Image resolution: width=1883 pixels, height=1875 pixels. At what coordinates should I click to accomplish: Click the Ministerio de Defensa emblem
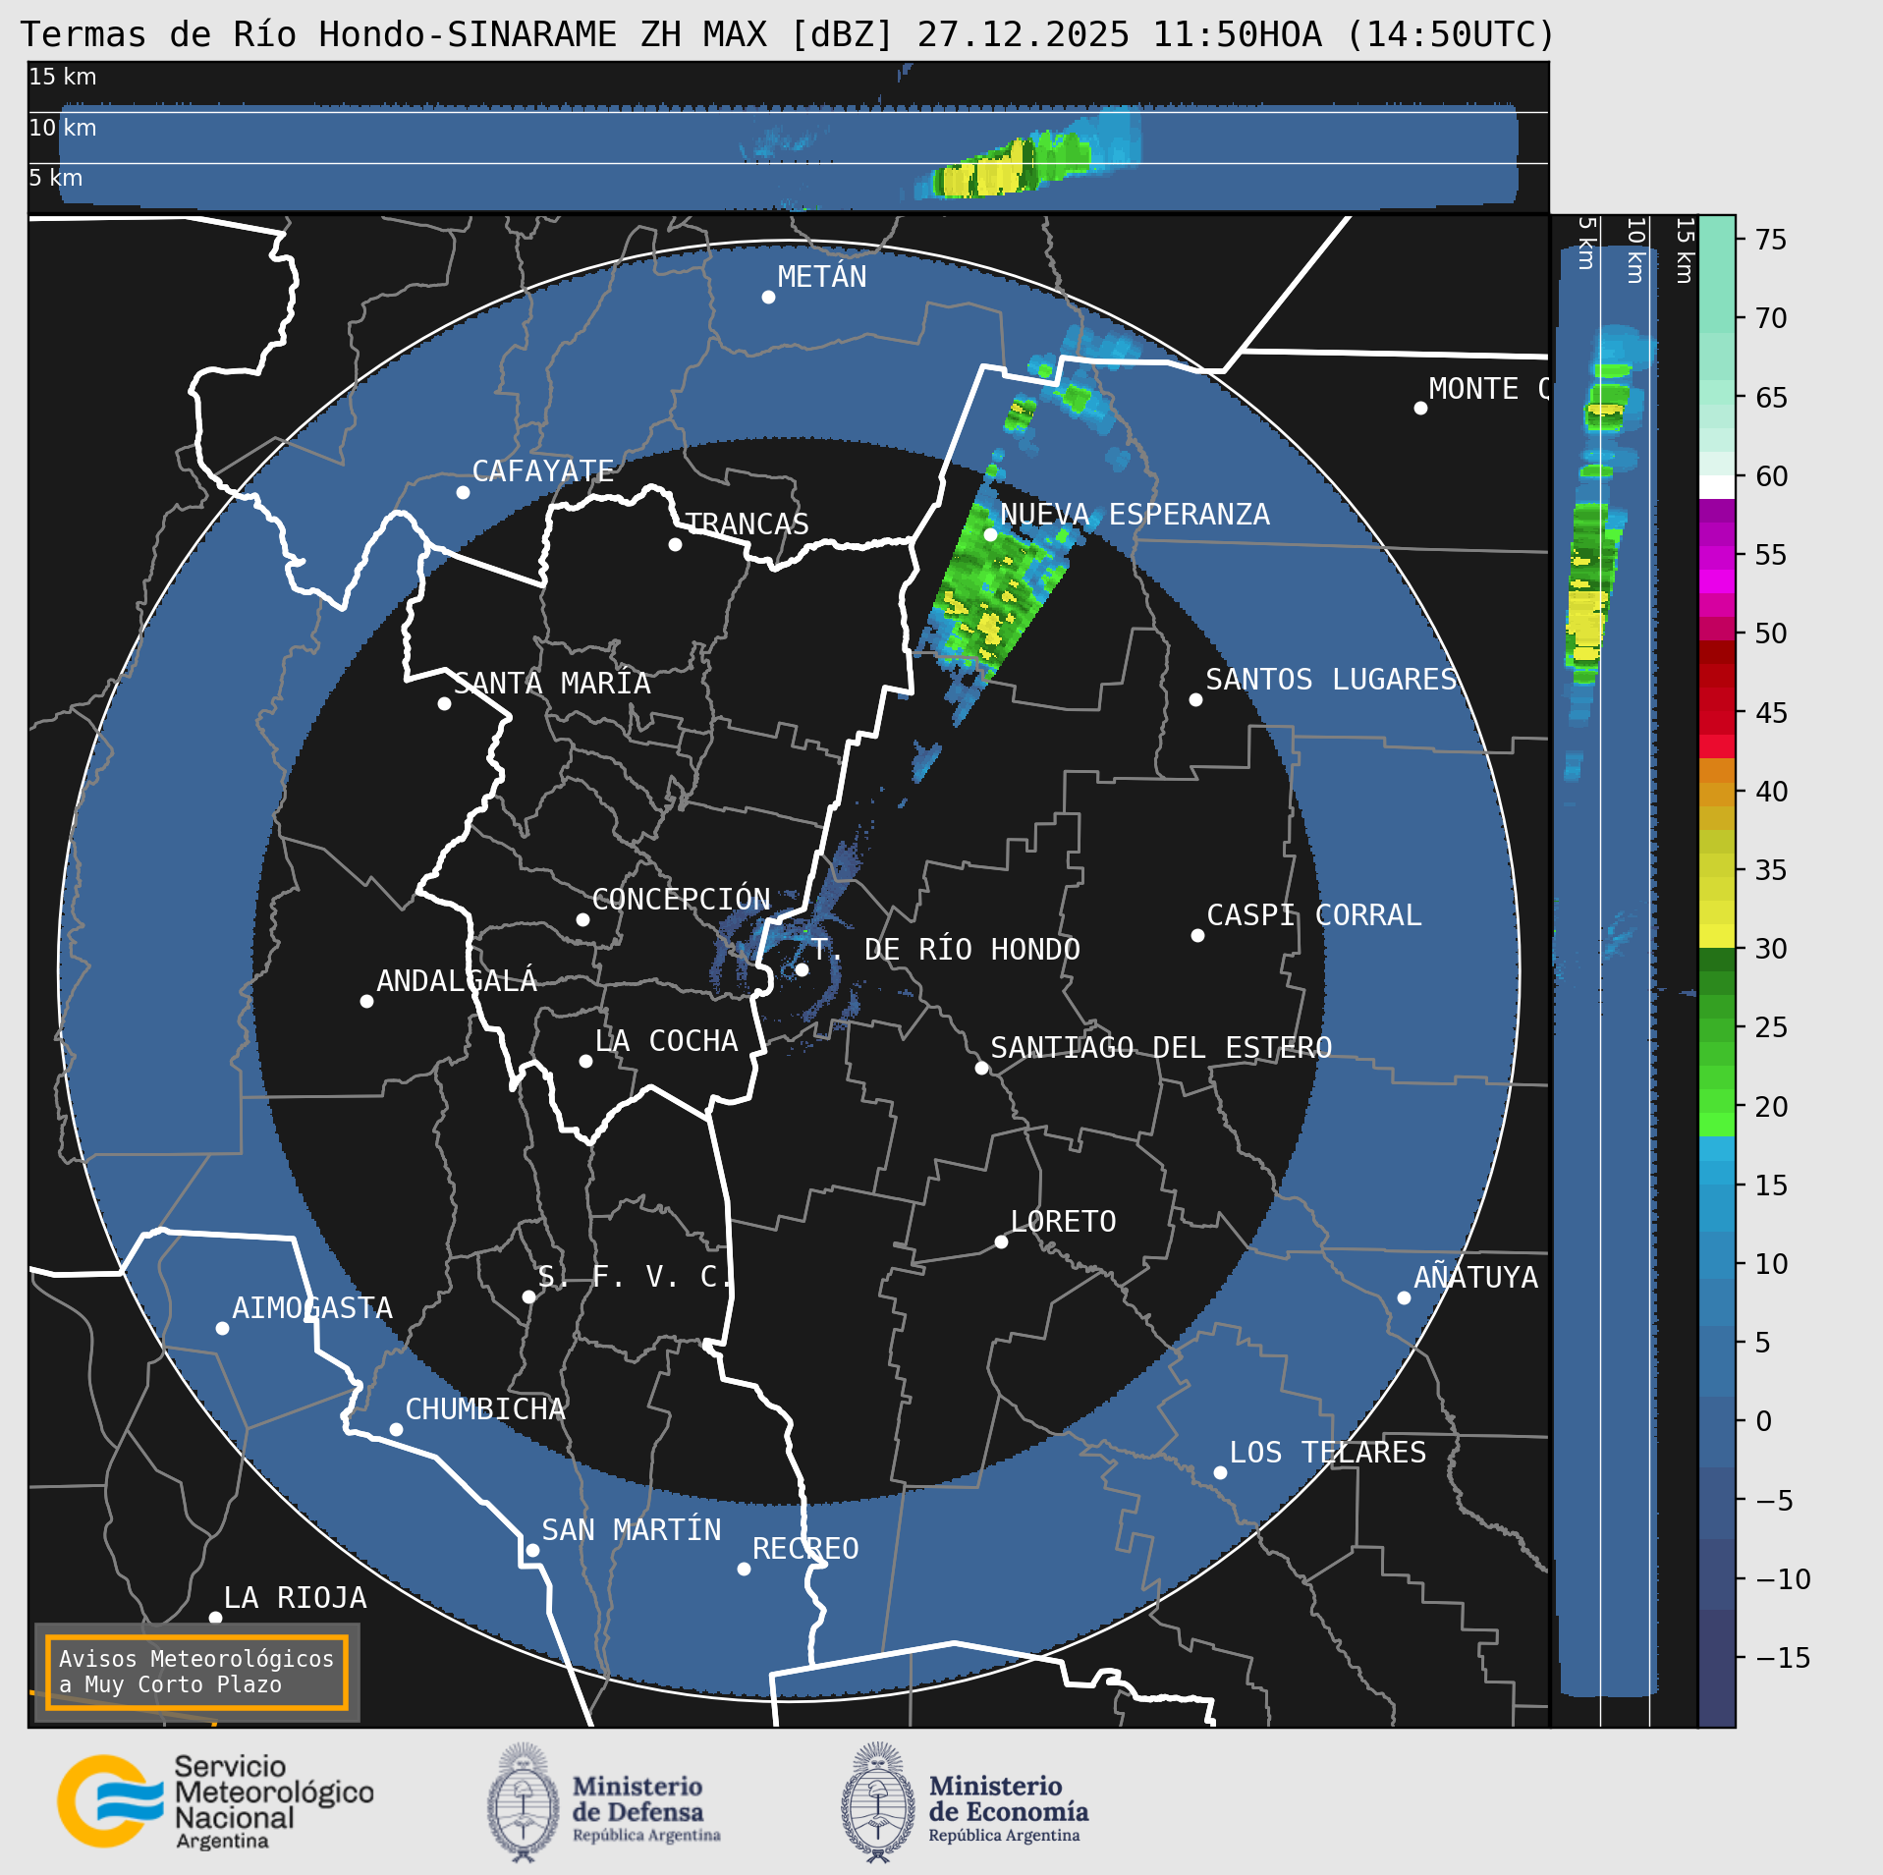pyautogui.click(x=524, y=1802)
